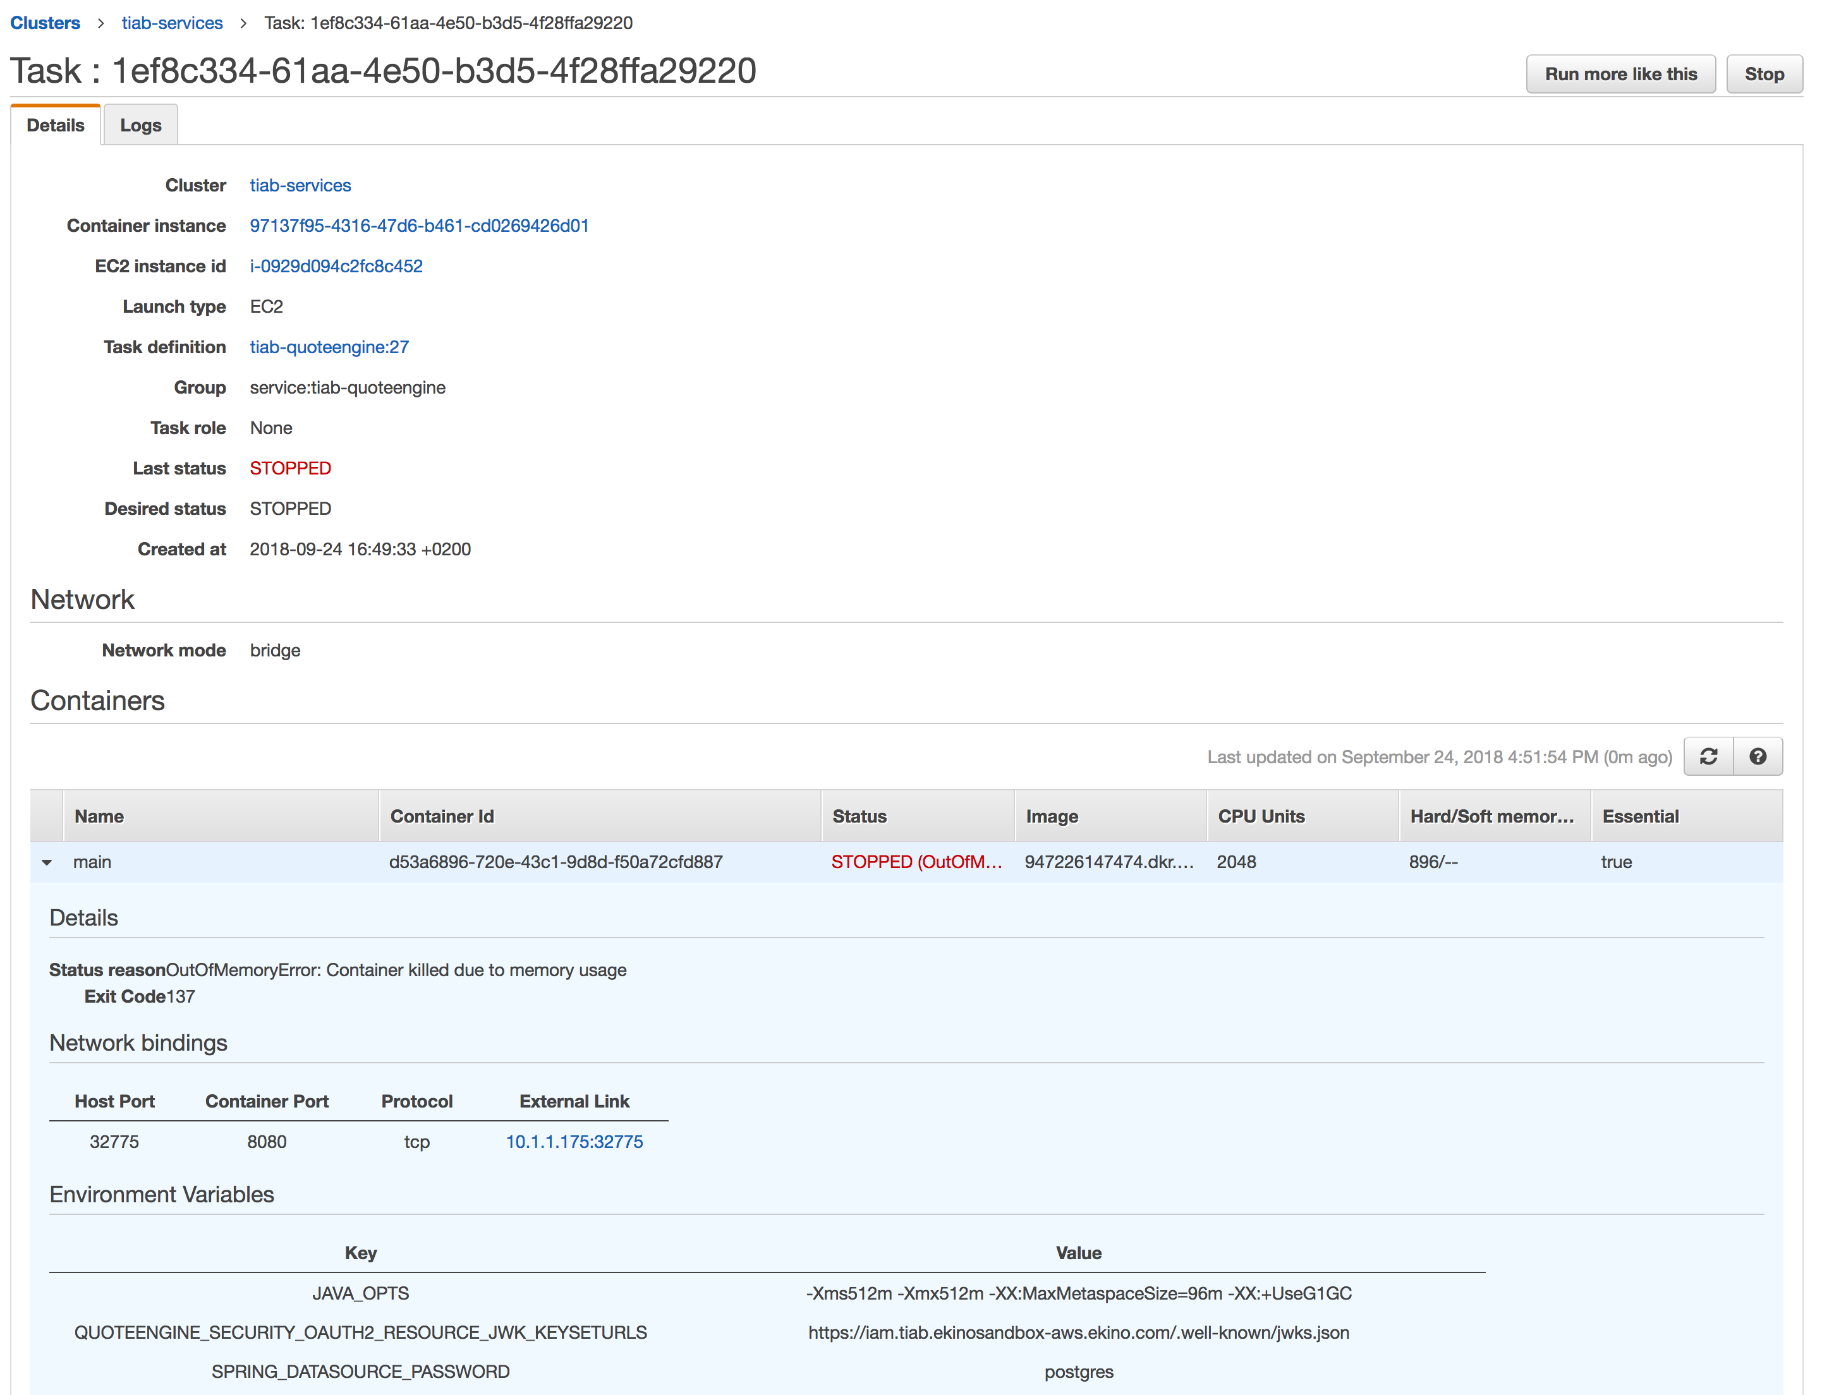Open the containers help icon
1834x1395 pixels.
[x=1758, y=756]
